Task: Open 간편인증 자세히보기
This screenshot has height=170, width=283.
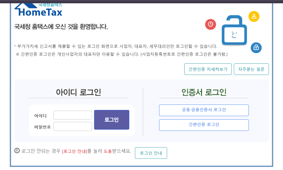Action: click(x=208, y=69)
